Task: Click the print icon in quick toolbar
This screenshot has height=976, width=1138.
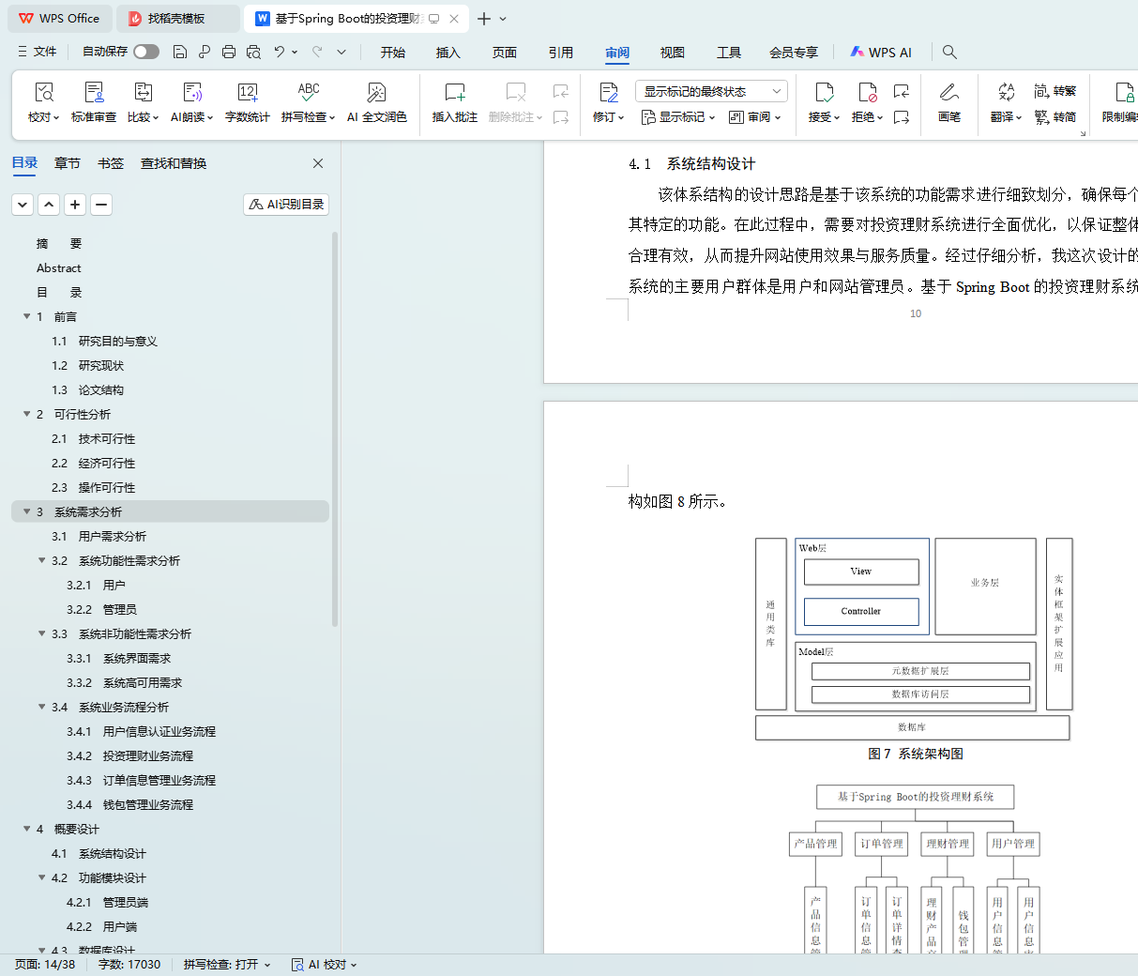Action: click(229, 52)
